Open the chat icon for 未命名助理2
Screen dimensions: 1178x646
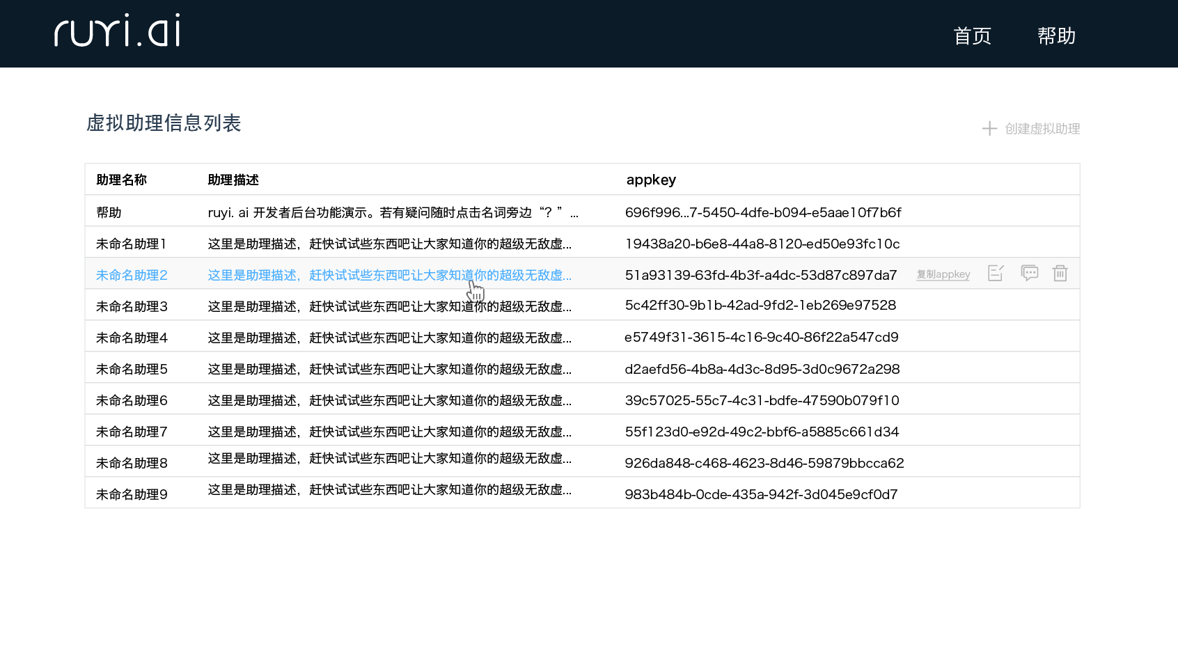coord(1030,274)
